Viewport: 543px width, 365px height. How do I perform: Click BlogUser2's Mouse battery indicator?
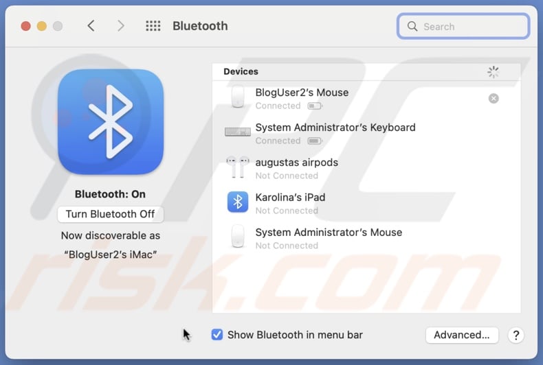pyautogui.click(x=315, y=106)
